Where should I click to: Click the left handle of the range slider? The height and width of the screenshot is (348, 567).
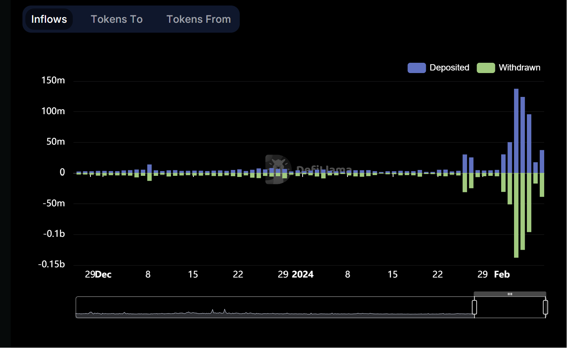pos(474,307)
